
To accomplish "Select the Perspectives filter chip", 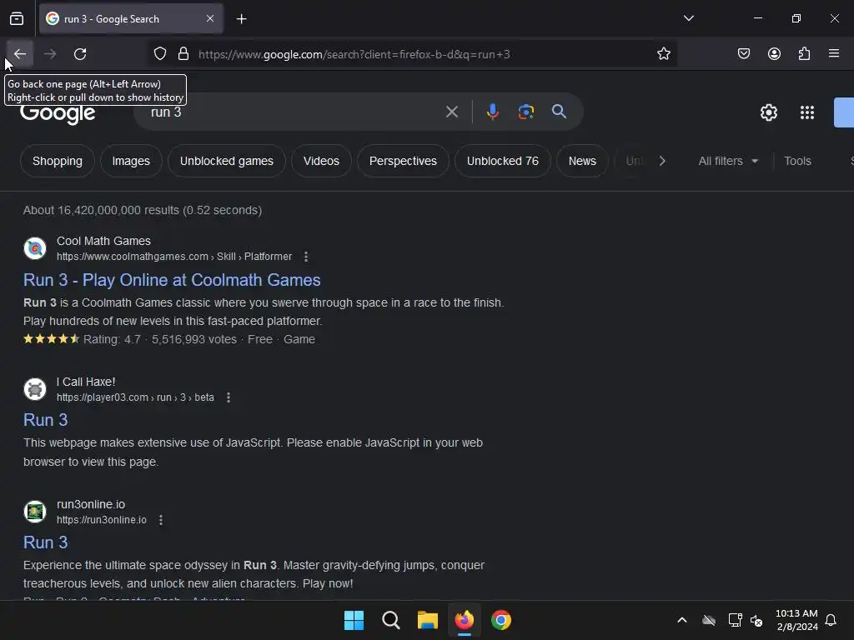I will point(403,161).
